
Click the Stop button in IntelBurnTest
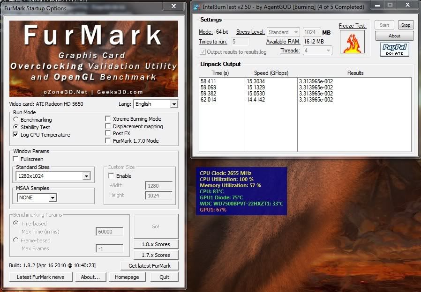click(406, 25)
